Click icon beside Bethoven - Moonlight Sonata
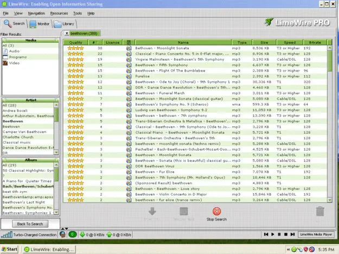Viewport: 339px width, 254px height. click(x=129, y=48)
